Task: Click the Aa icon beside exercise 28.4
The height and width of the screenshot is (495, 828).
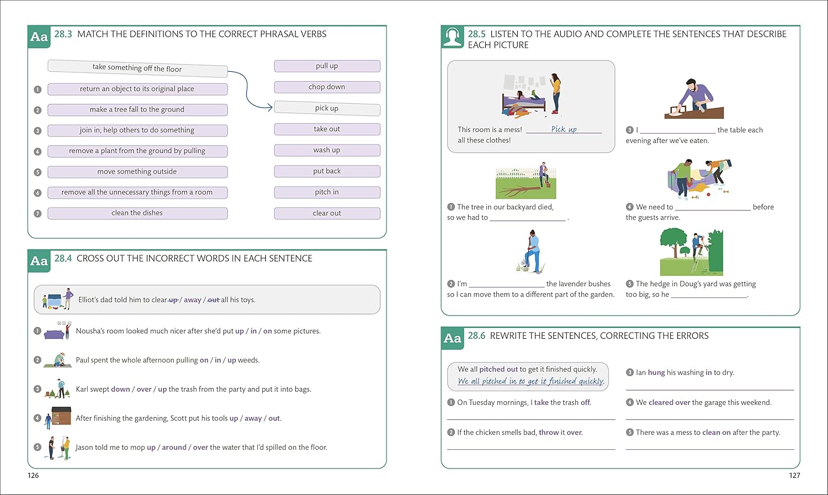Action: [x=39, y=261]
